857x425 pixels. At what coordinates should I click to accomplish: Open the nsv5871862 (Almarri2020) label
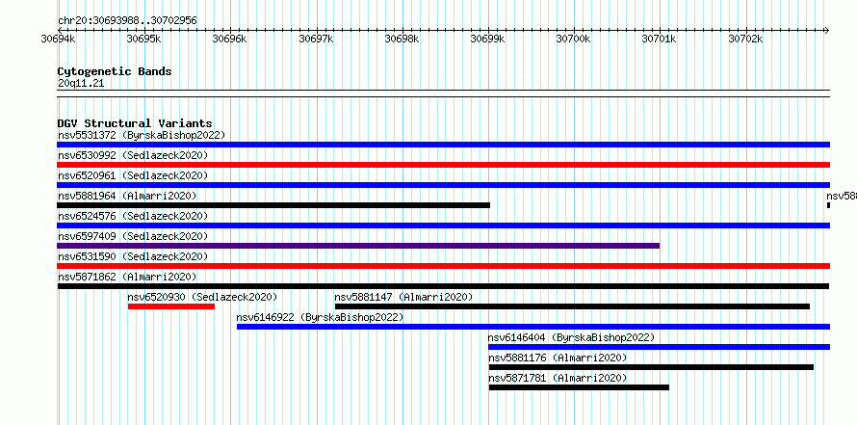pyautogui.click(x=127, y=277)
